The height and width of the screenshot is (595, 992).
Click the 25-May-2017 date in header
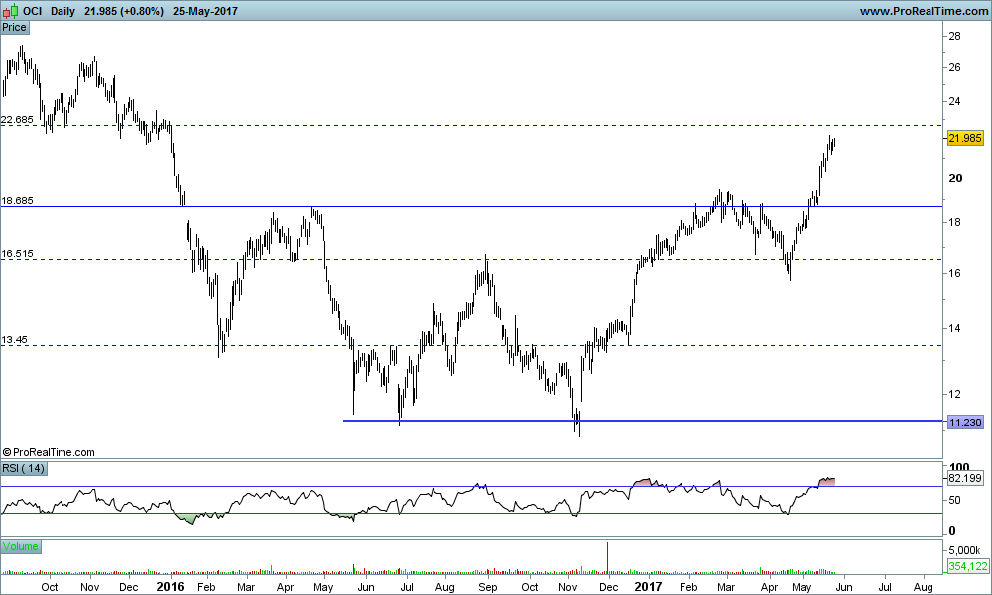[204, 11]
